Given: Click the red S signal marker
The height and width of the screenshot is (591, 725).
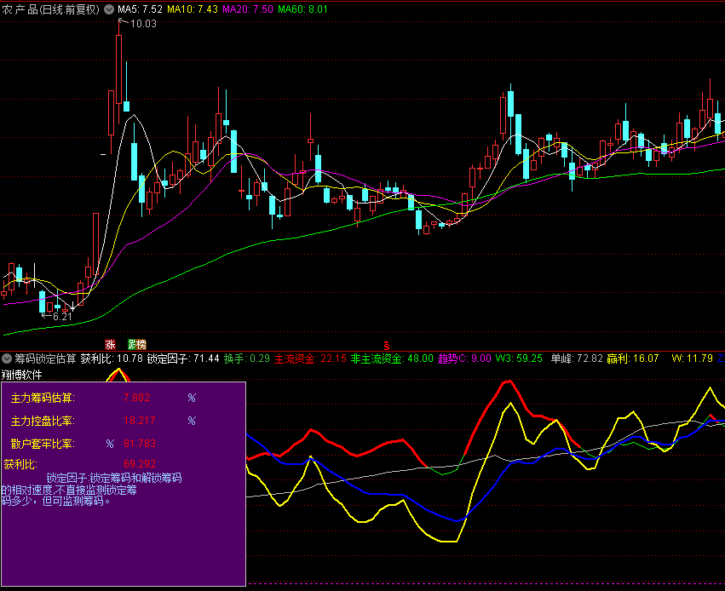Looking at the screenshot, I should pos(387,345).
